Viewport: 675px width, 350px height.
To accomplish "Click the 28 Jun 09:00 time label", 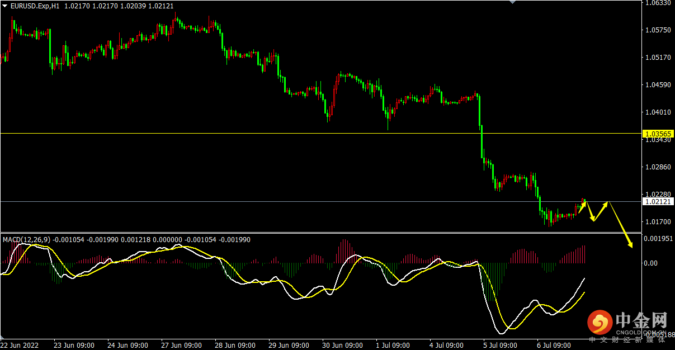I will pyautogui.click(x=235, y=345).
